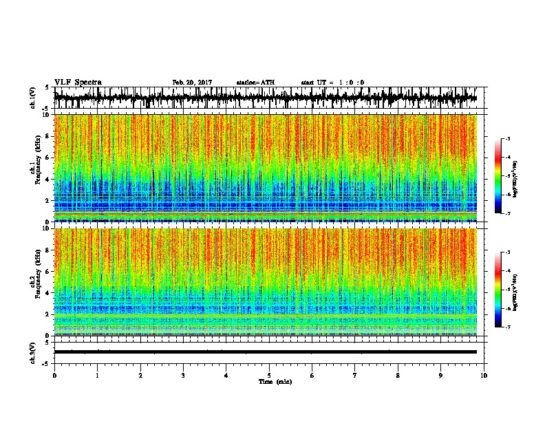Click the ch.1 spectrogram plot
This screenshot has height=421, width=545.
[265, 168]
